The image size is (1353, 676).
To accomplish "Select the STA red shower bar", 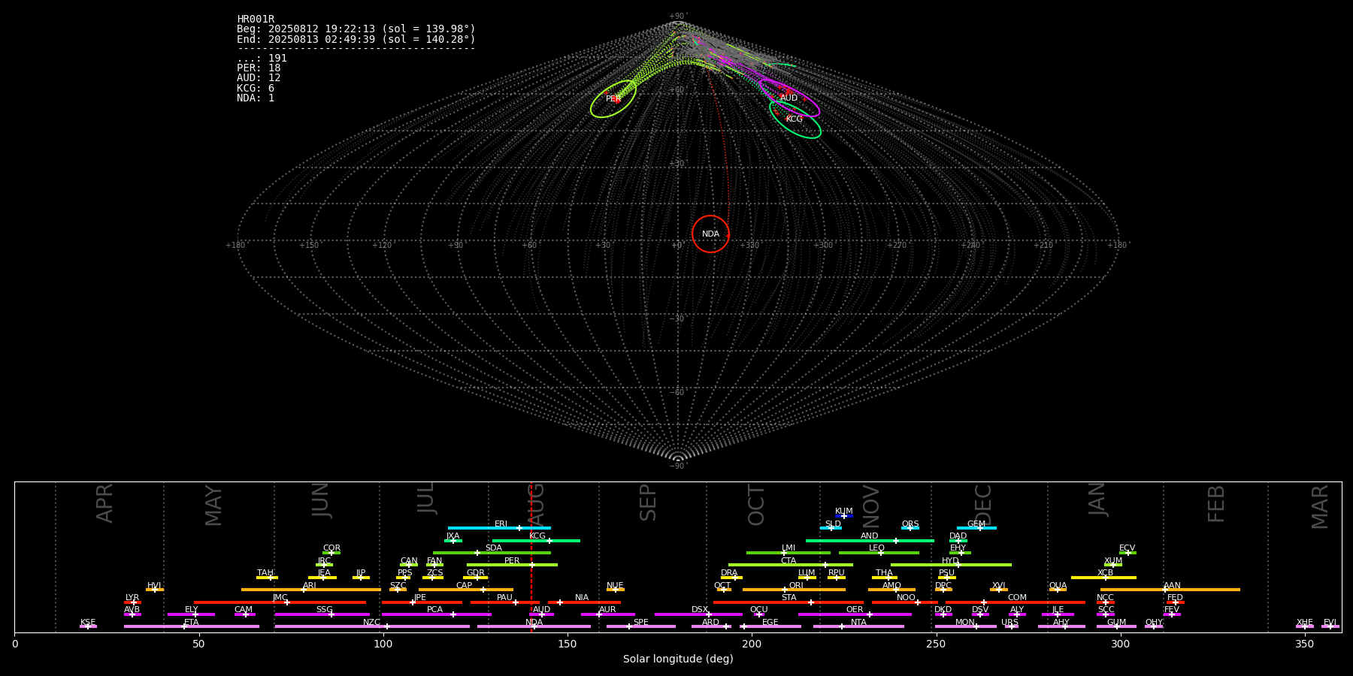I will 788,602.
